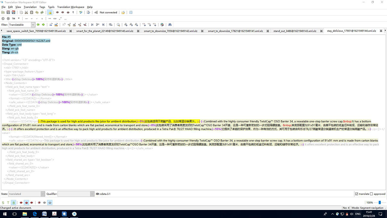Open the File menu
Screen dimensions: 387x218
click(x=4, y=7)
